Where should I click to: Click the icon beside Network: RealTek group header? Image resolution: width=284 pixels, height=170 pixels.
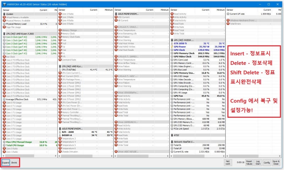click(x=172, y=142)
